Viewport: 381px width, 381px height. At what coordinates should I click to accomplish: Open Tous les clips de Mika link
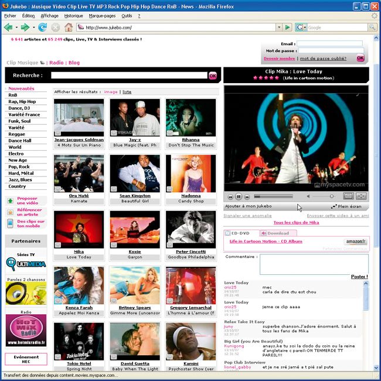tap(296, 223)
